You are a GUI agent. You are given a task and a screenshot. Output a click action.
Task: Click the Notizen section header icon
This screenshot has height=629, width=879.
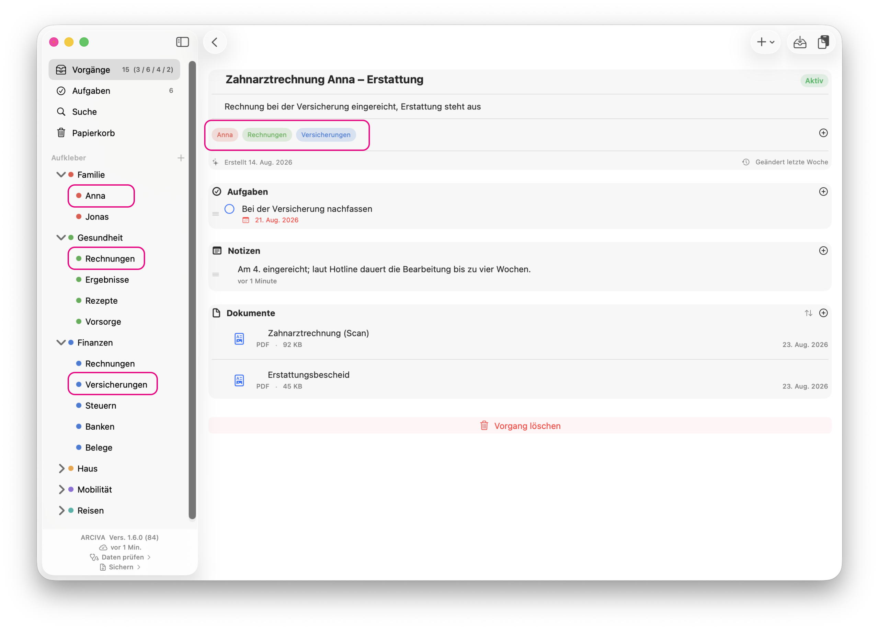pos(217,251)
